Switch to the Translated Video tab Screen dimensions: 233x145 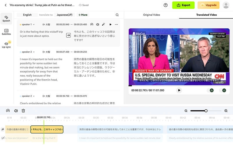(206, 15)
